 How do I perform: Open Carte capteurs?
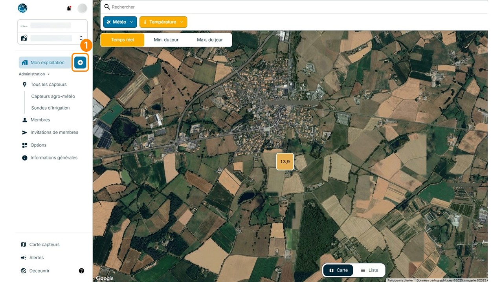tap(44, 245)
